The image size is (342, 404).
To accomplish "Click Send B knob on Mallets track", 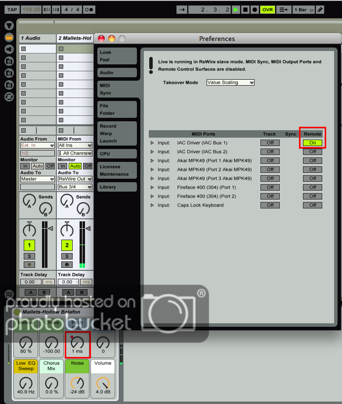I will 83,209.
